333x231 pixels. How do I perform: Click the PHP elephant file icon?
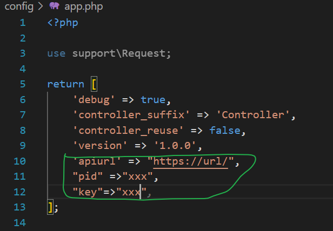54,6
